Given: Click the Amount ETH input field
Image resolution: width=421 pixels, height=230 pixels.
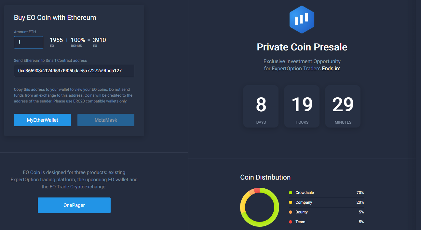Looking at the screenshot, I should point(29,42).
